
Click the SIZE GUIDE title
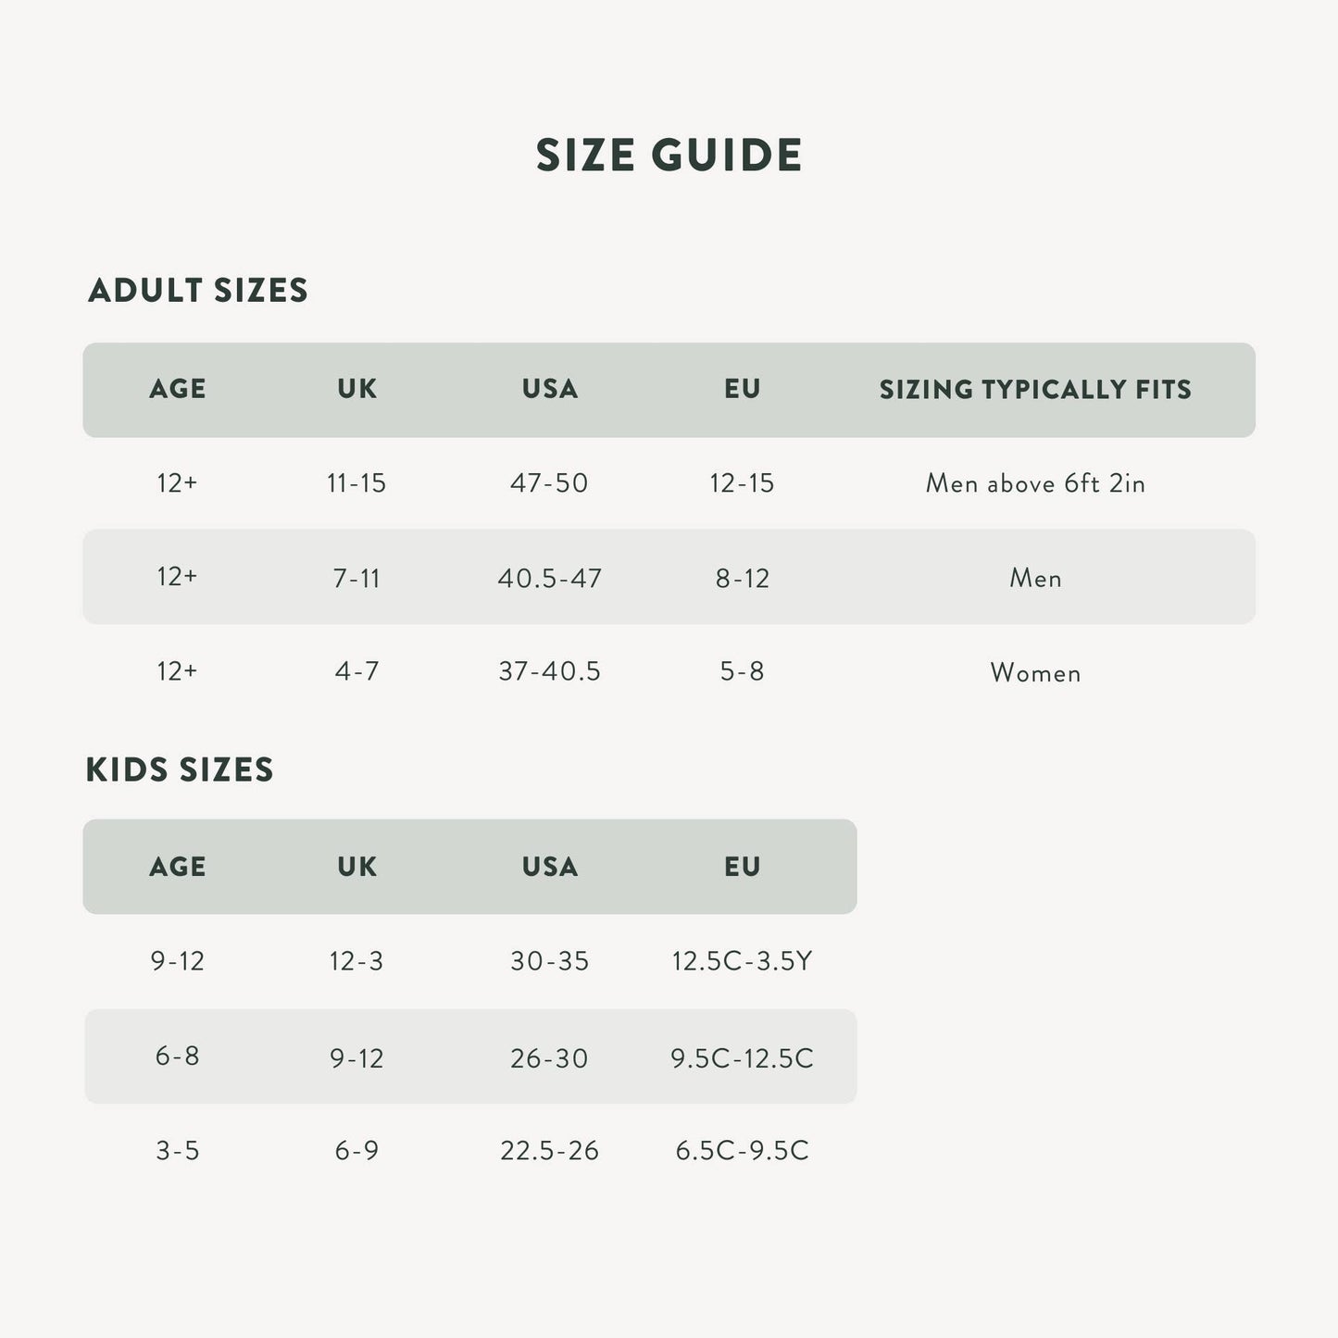[669, 155]
